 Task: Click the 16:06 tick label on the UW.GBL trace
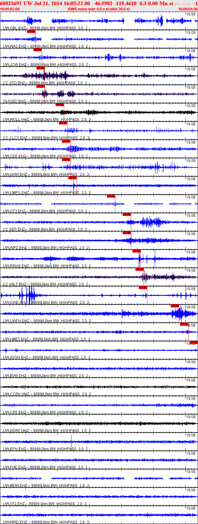[191, 14]
